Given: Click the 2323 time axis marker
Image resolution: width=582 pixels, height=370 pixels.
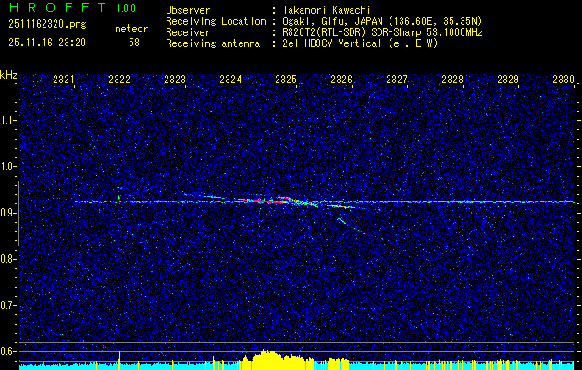Looking at the screenshot, I should click(x=175, y=79).
